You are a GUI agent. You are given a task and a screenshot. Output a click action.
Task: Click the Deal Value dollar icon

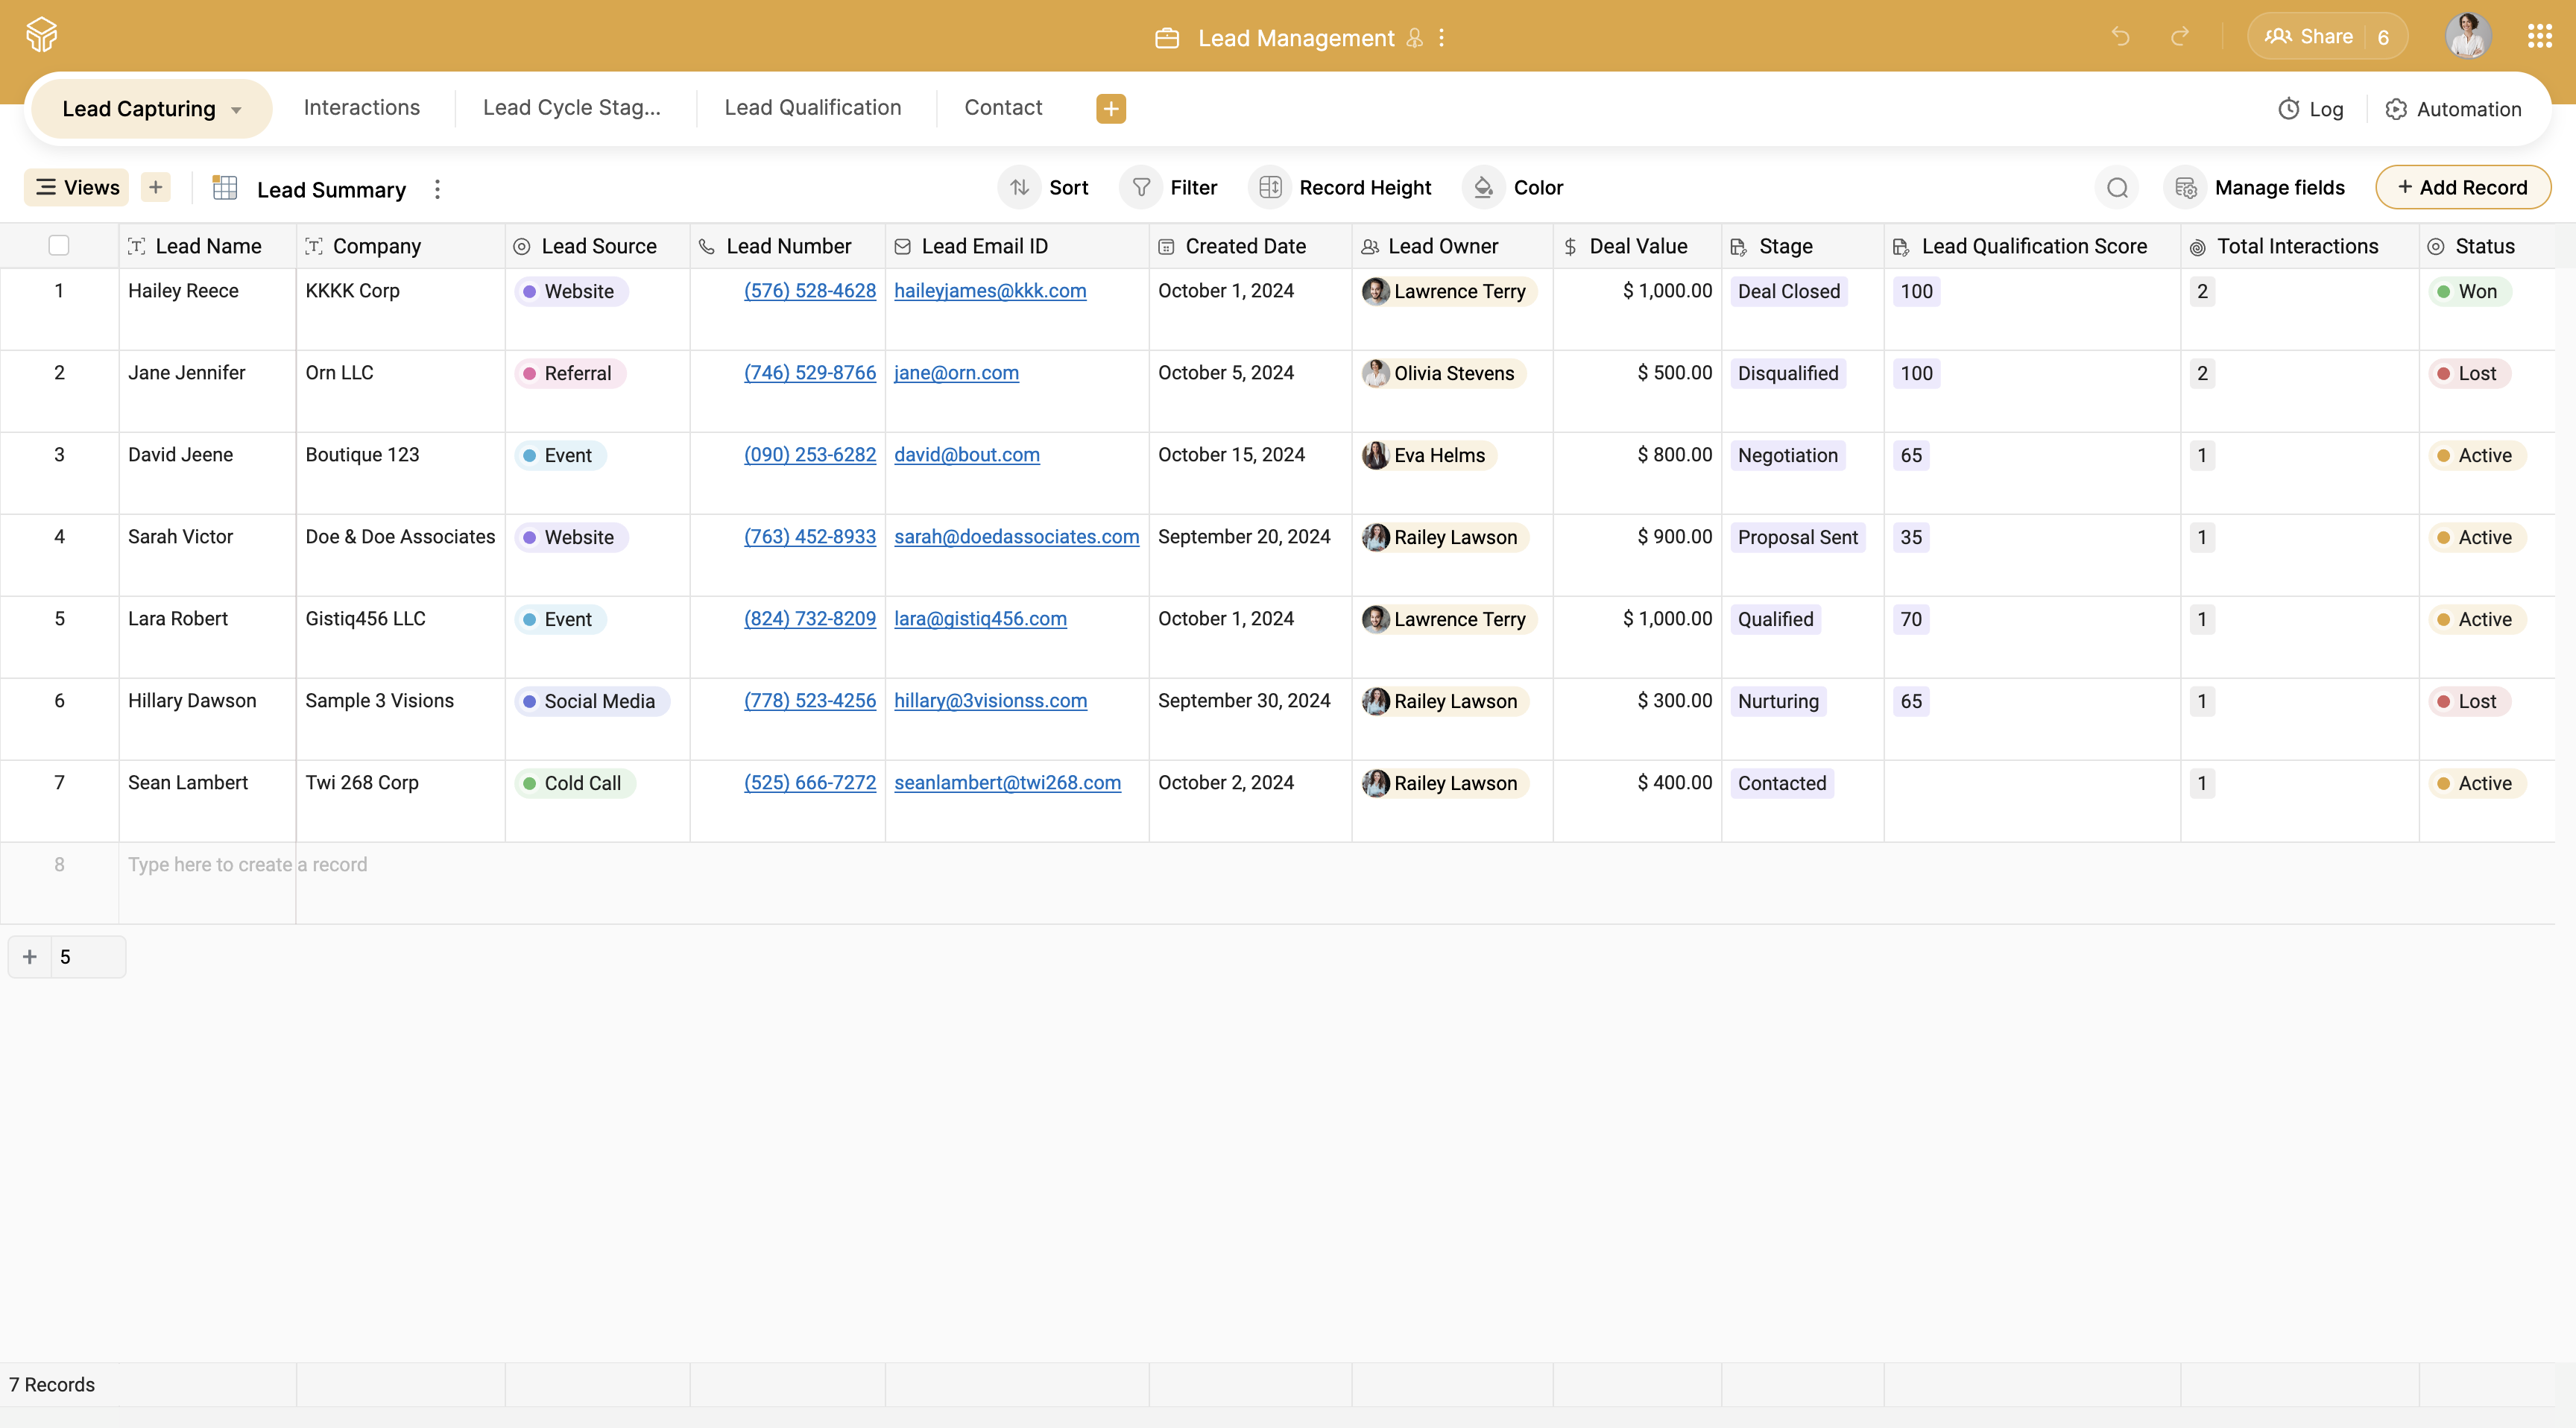[x=1570, y=247]
